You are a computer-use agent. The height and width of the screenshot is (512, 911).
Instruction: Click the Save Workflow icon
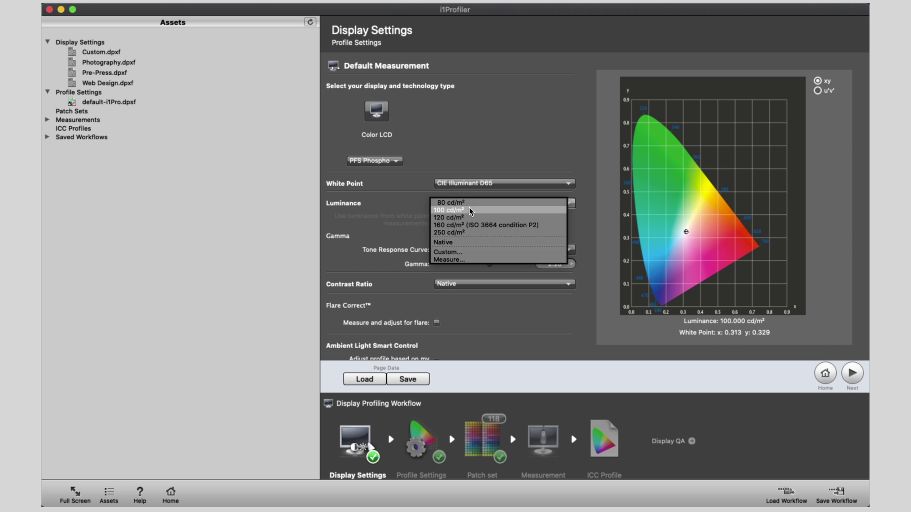(x=836, y=491)
